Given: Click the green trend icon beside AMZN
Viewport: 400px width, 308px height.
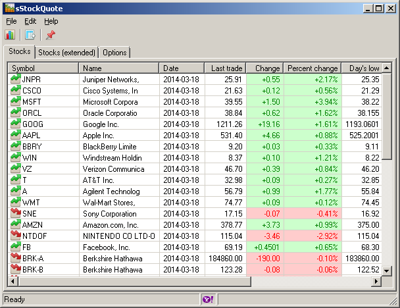Looking at the screenshot, I should tap(16, 224).
